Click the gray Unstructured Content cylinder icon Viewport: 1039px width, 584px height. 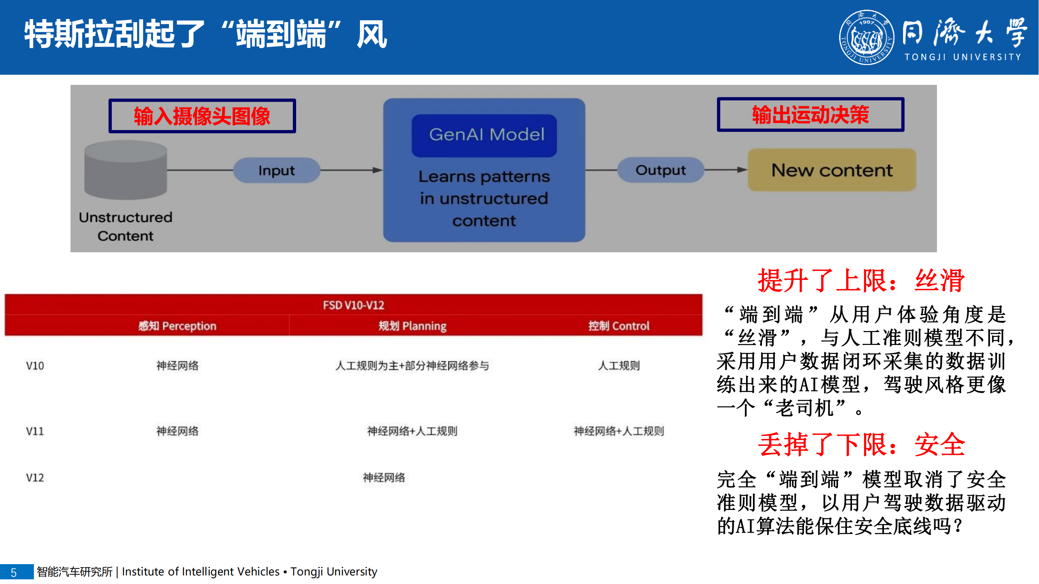(x=125, y=170)
